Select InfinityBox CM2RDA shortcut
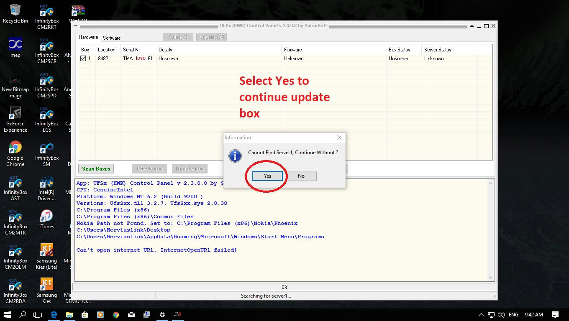 click(15, 291)
